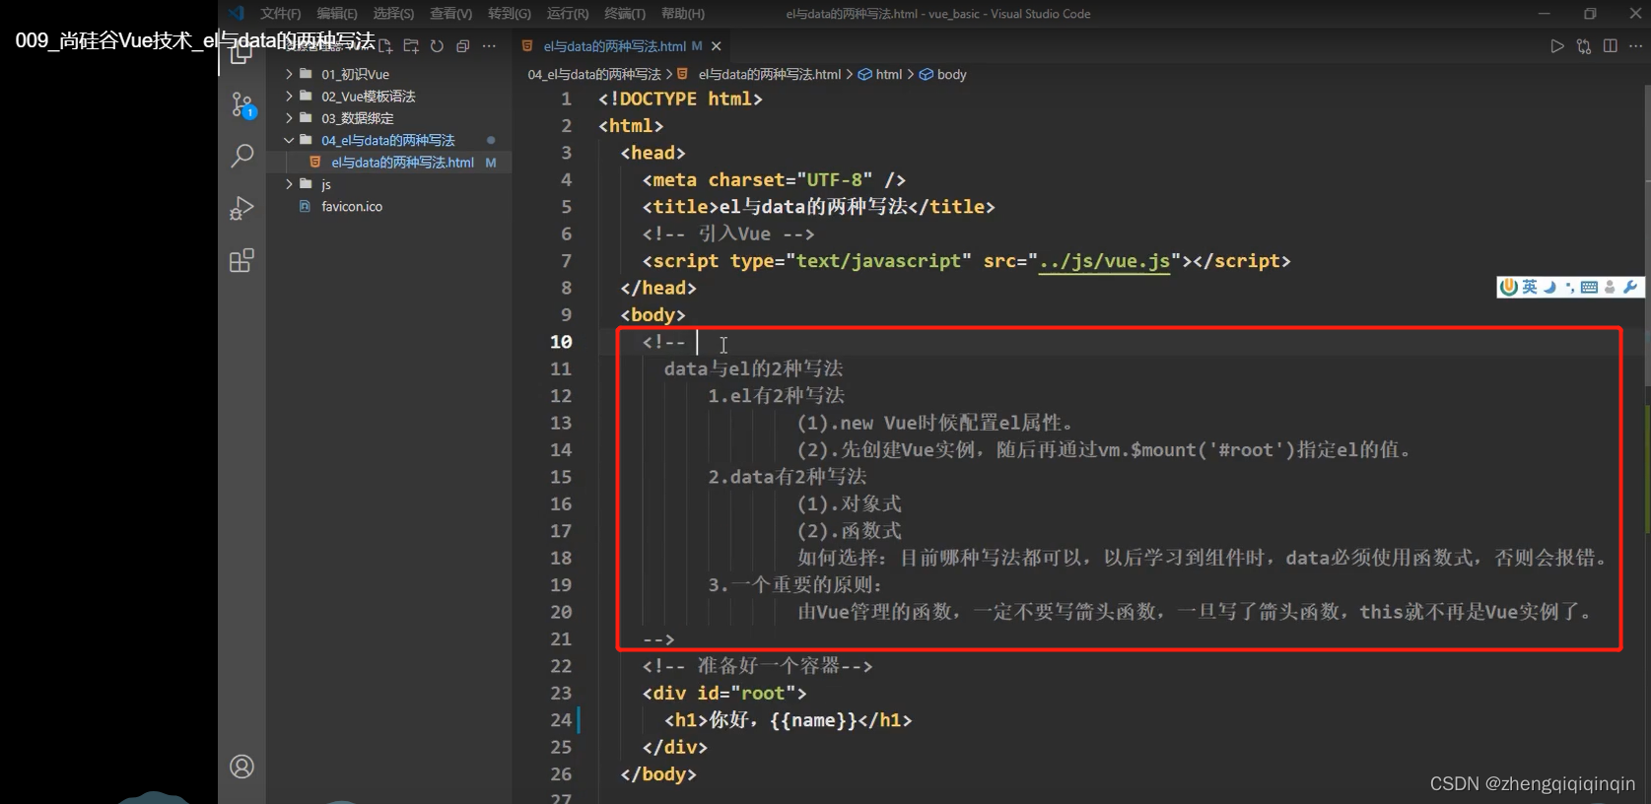Split the editor to the right
The width and height of the screenshot is (1651, 804).
(x=1611, y=46)
